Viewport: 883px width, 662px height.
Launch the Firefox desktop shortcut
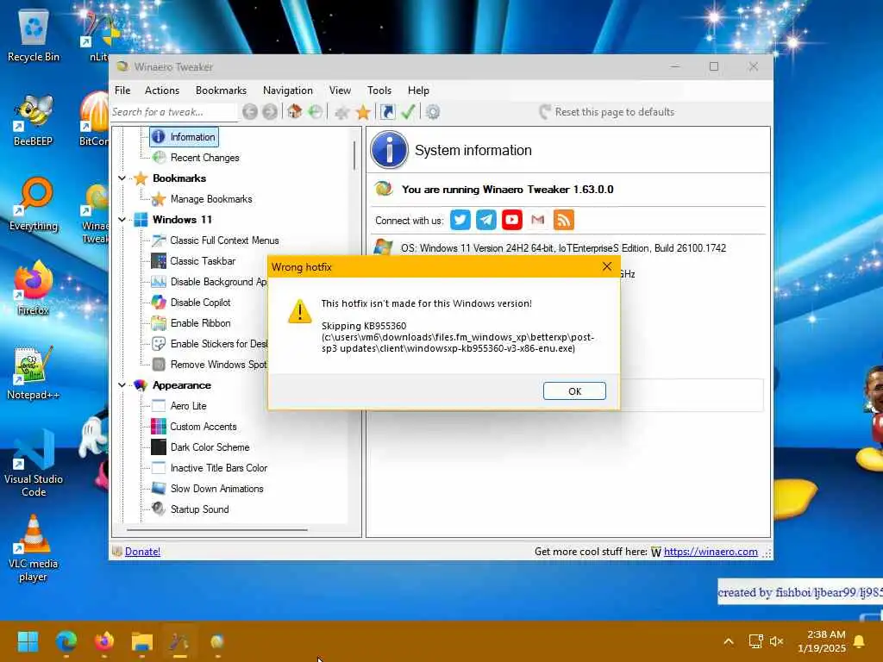(34, 288)
